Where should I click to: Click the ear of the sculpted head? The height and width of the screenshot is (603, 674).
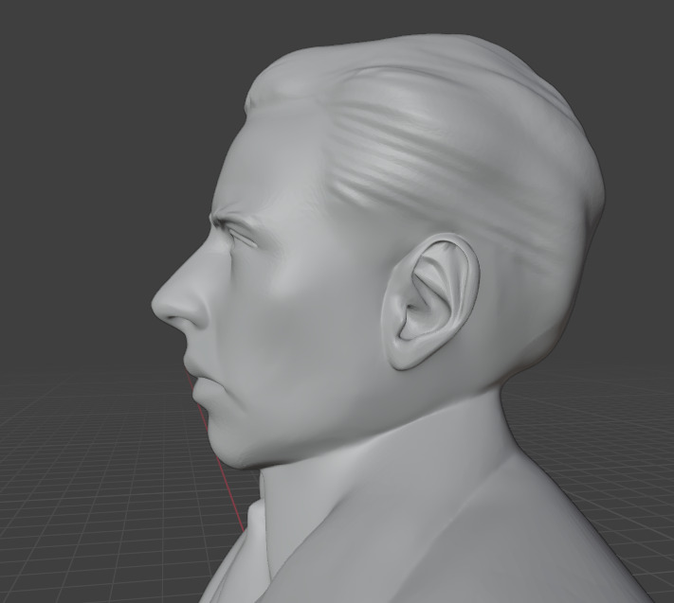point(429,301)
